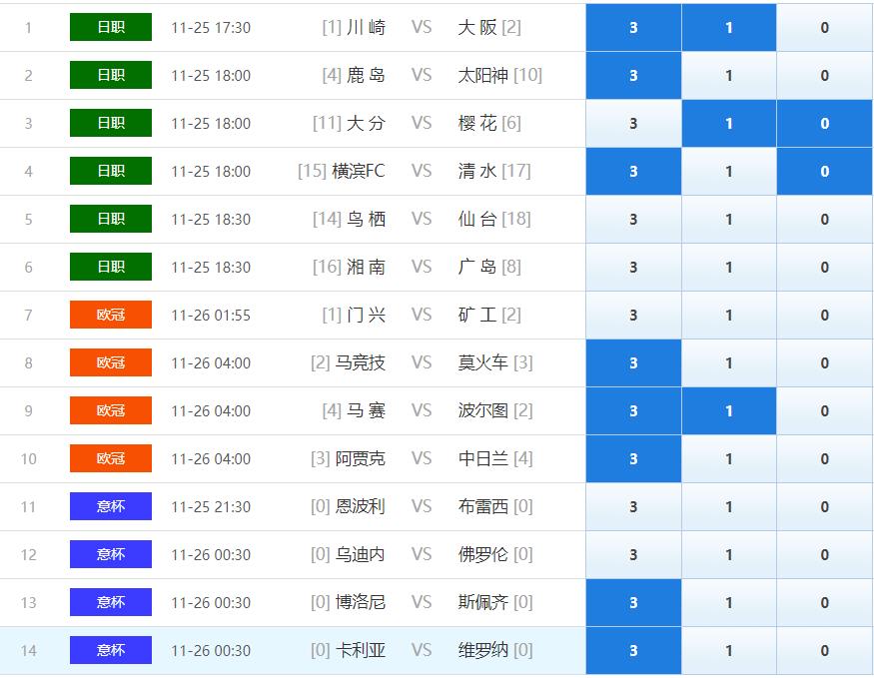
Task: Click the VS label in 博洛尼 row
Action: (422, 602)
